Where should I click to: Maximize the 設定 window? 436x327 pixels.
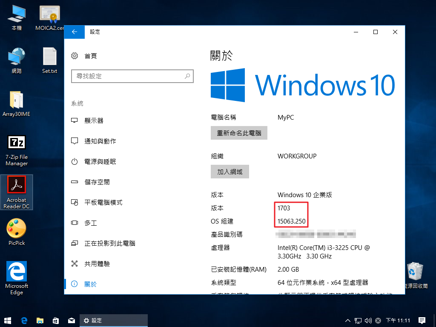pyautogui.click(x=376, y=32)
